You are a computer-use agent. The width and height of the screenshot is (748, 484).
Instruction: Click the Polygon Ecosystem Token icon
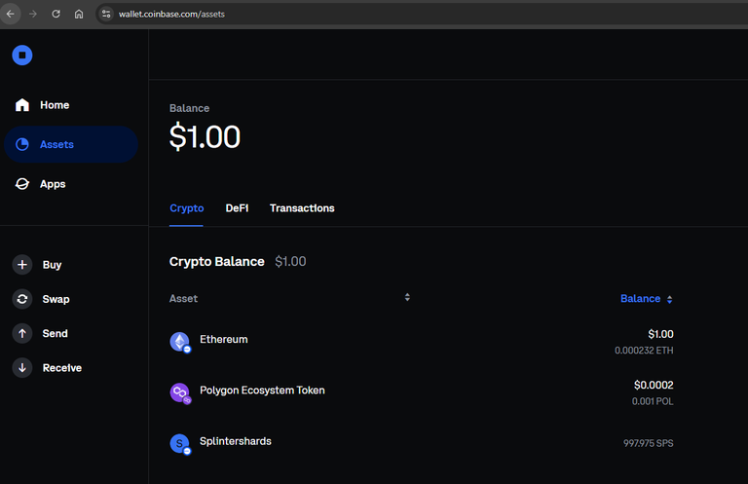(180, 392)
